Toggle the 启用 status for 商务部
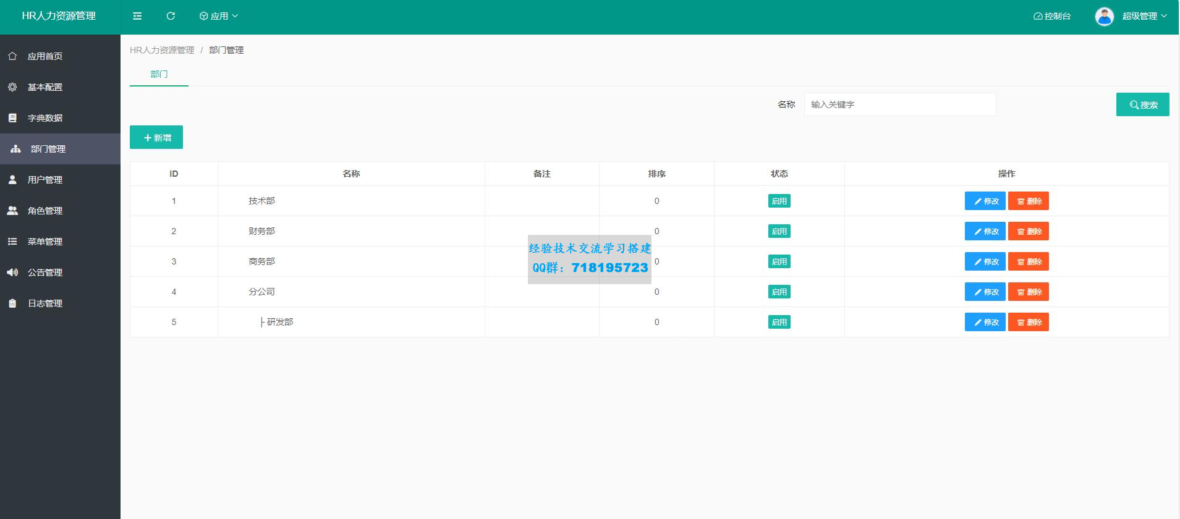This screenshot has height=519, width=1180. pyautogui.click(x=779, y=261)
